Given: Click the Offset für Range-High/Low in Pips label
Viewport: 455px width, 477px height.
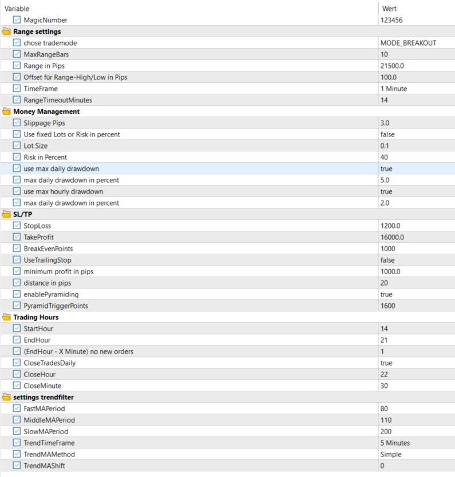Looking at the screenshot, I should (76, 77).
